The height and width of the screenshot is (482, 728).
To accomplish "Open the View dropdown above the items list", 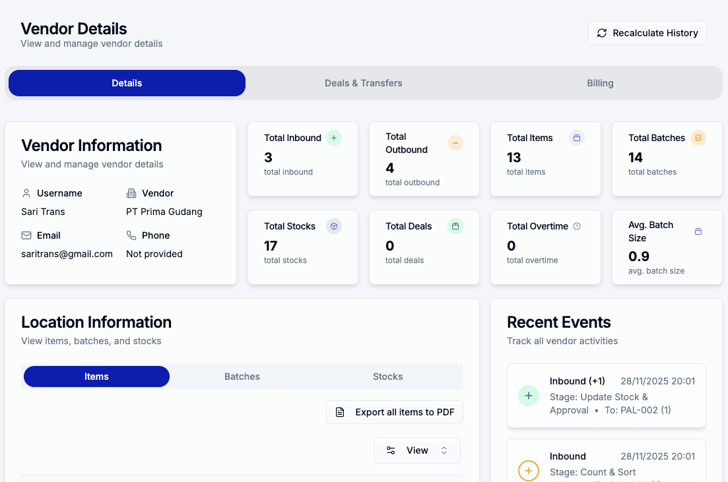I will click(x=417, y=450).
